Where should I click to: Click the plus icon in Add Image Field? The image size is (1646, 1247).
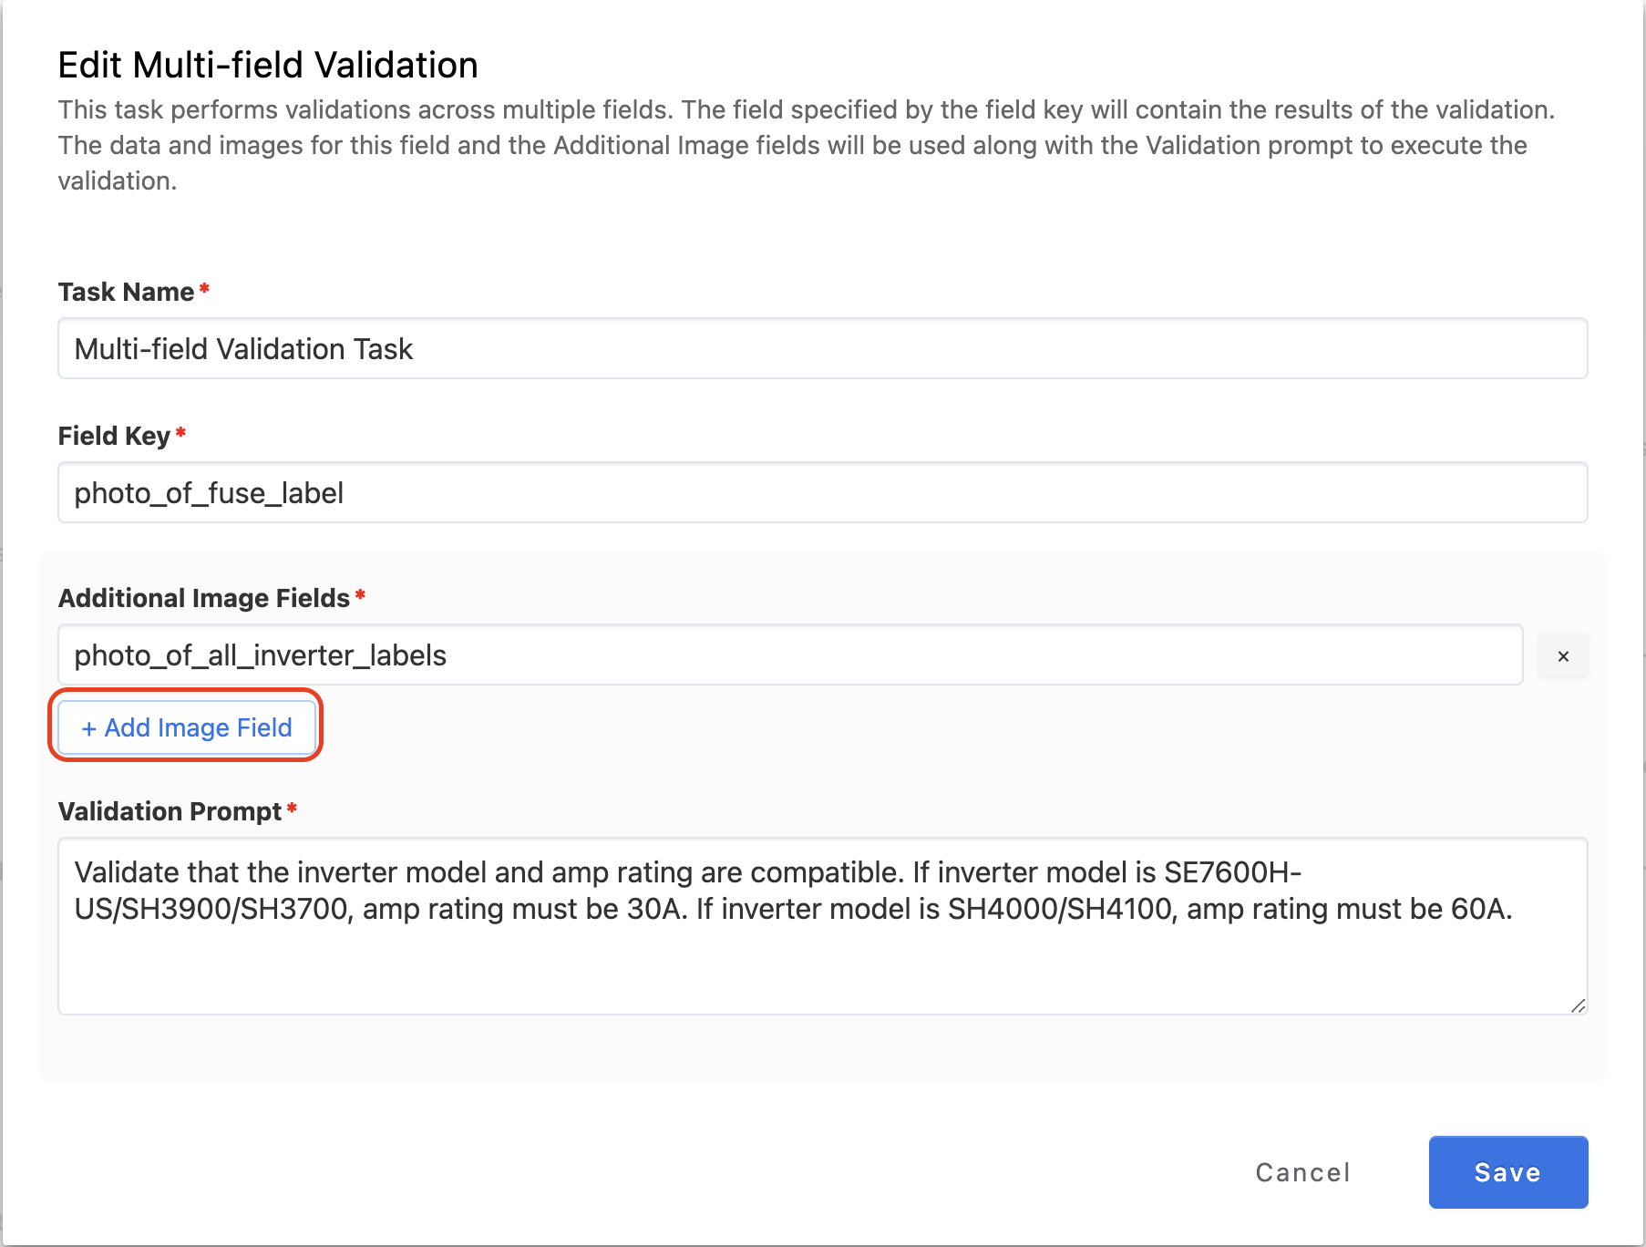click(x=88, y=728)
